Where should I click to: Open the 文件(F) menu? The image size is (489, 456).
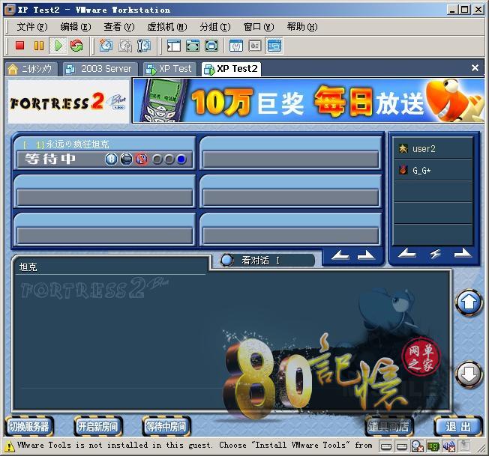tap(31, 26)
